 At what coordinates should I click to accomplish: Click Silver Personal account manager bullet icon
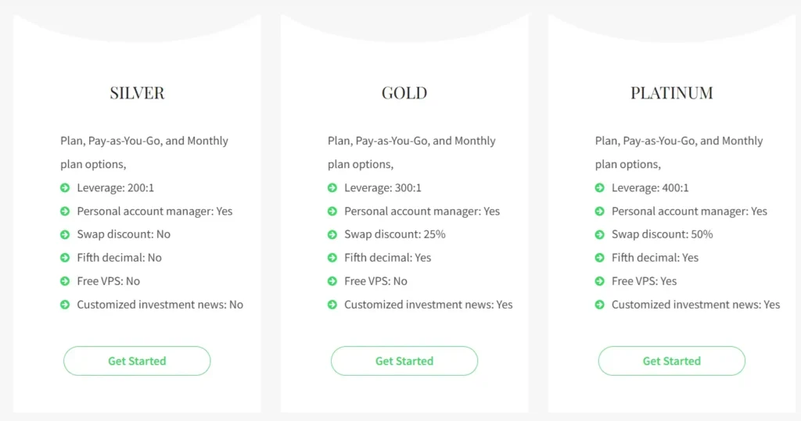(x=65, y=211)
